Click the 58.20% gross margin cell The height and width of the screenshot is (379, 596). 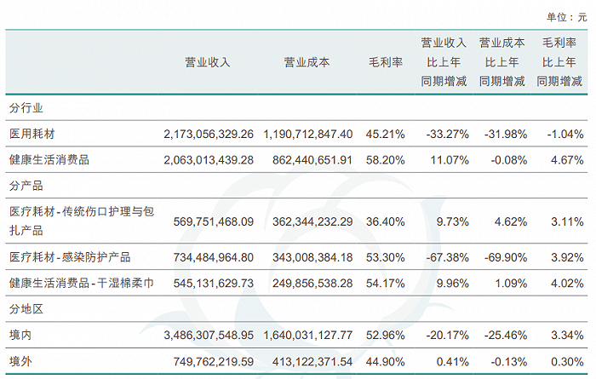(x=385, y=159)
